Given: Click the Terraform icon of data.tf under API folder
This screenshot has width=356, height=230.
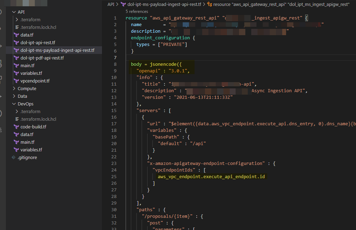Looking at the screenshot, I should click(x=16, y=35).
